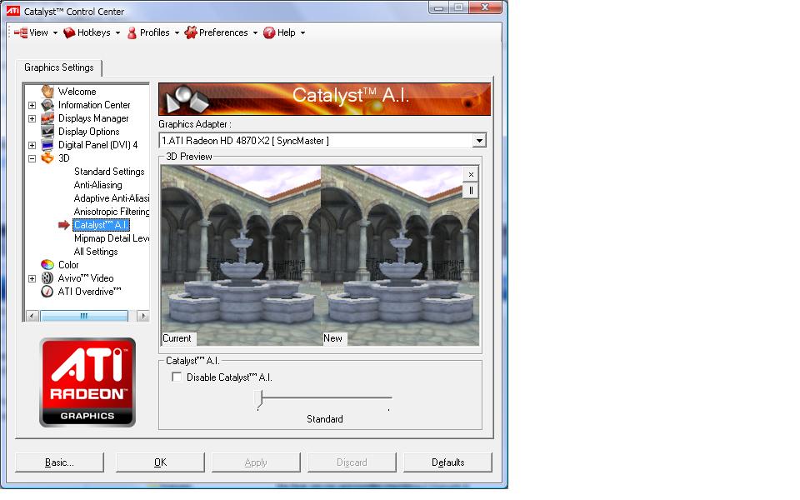This screenshot has width=800, height=500.
Task: Click the ATI Radeon Graphics logo
Action: click(x=87, y=382)
